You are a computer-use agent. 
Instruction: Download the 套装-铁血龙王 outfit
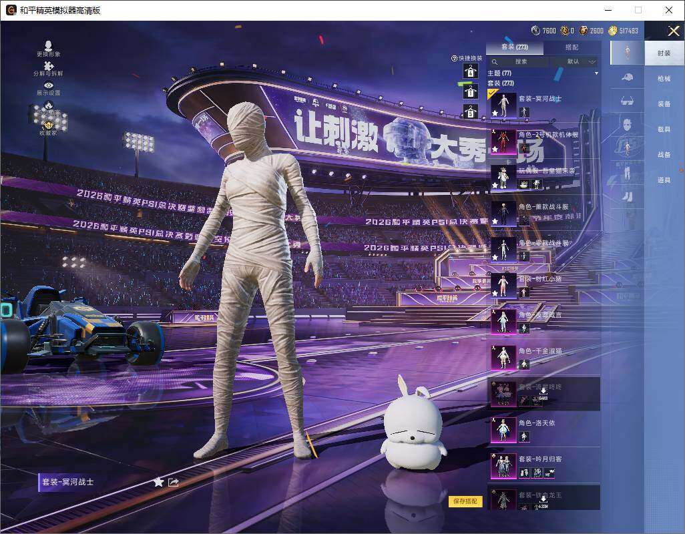coord(543,502)
